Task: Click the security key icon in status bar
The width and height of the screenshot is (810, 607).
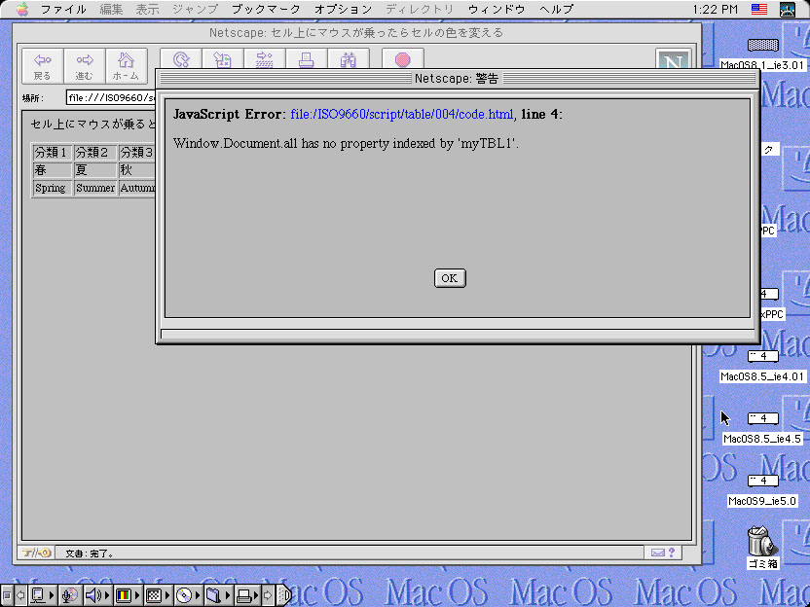Action: 36,553
